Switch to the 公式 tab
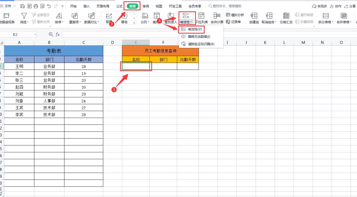The image size is (357, 197). click(x=119, y=6)
